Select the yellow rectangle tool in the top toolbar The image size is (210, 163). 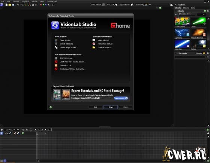pyautogui.click(x=26, y=5)
